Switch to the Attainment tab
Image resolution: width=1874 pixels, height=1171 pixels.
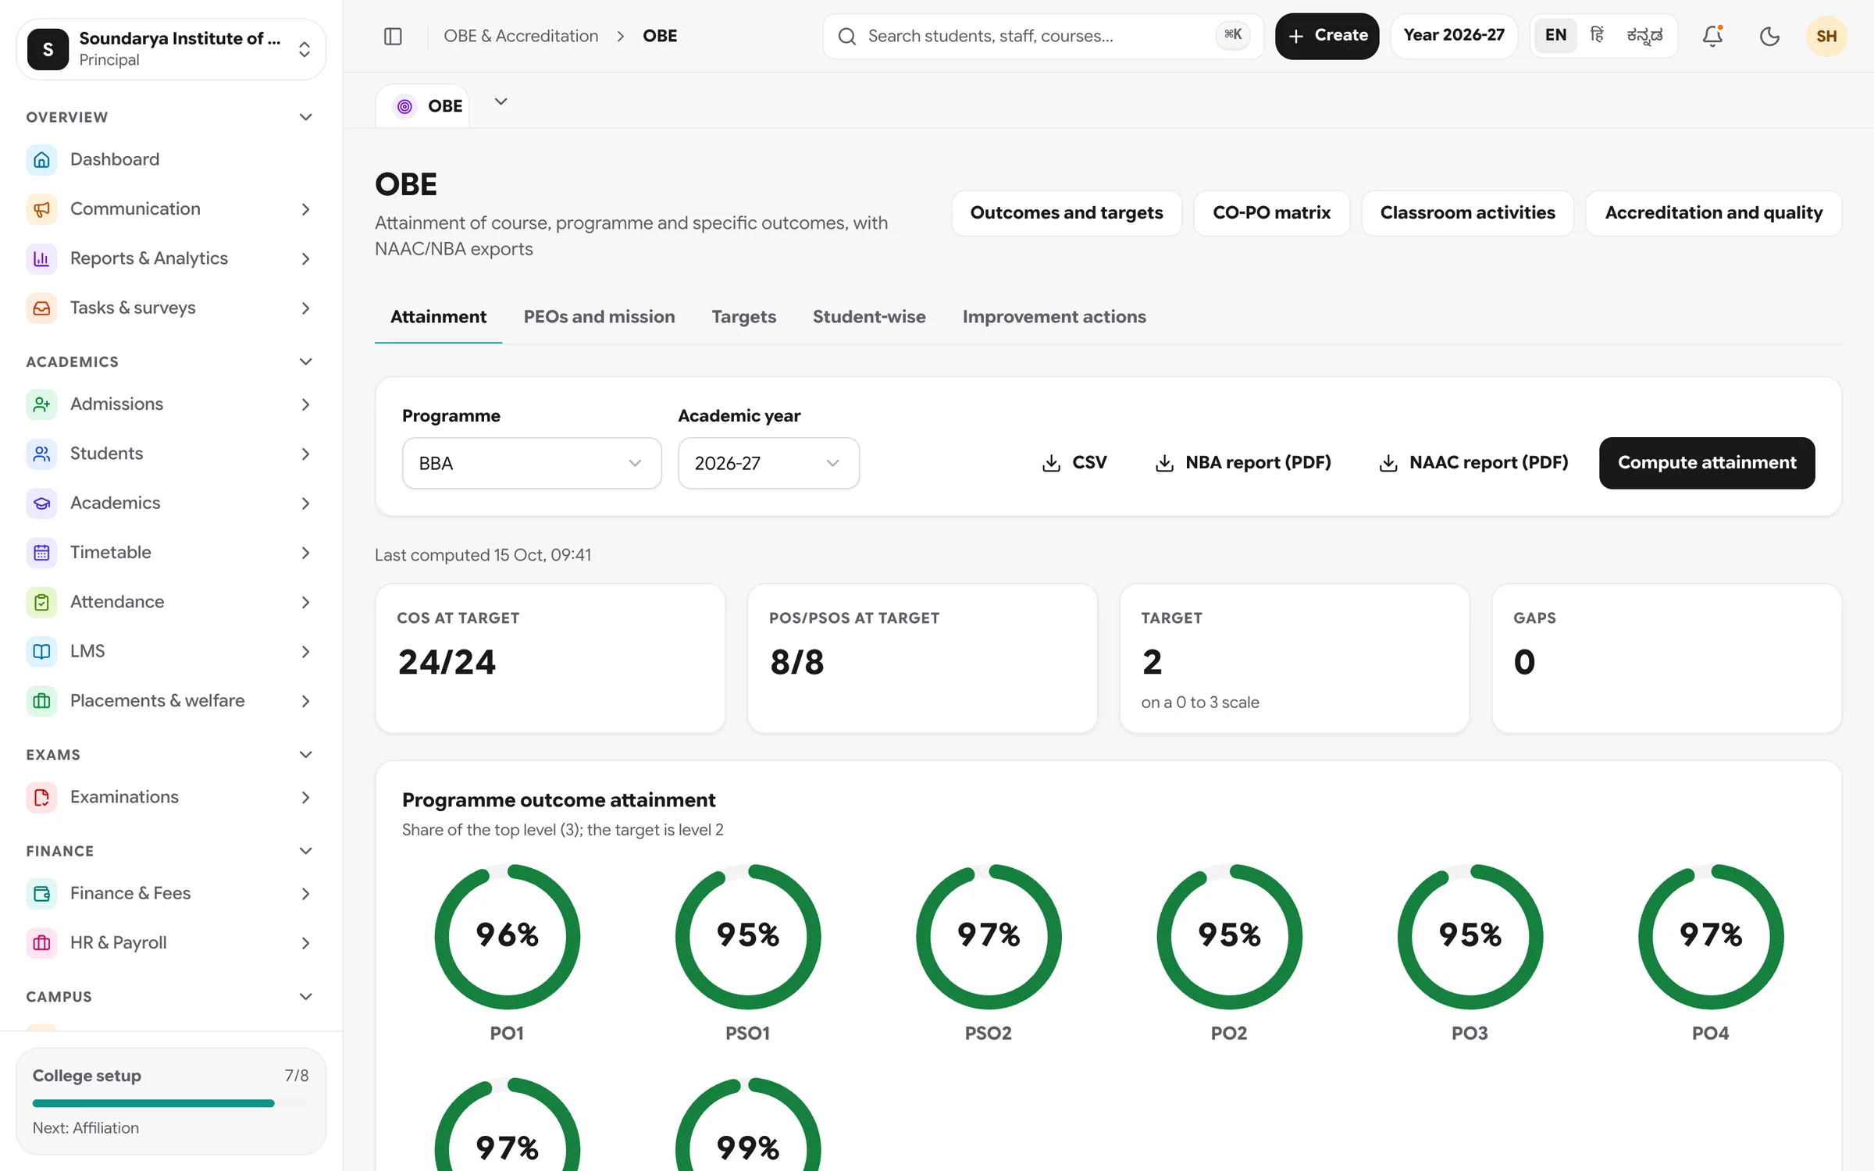pos(438,317)
